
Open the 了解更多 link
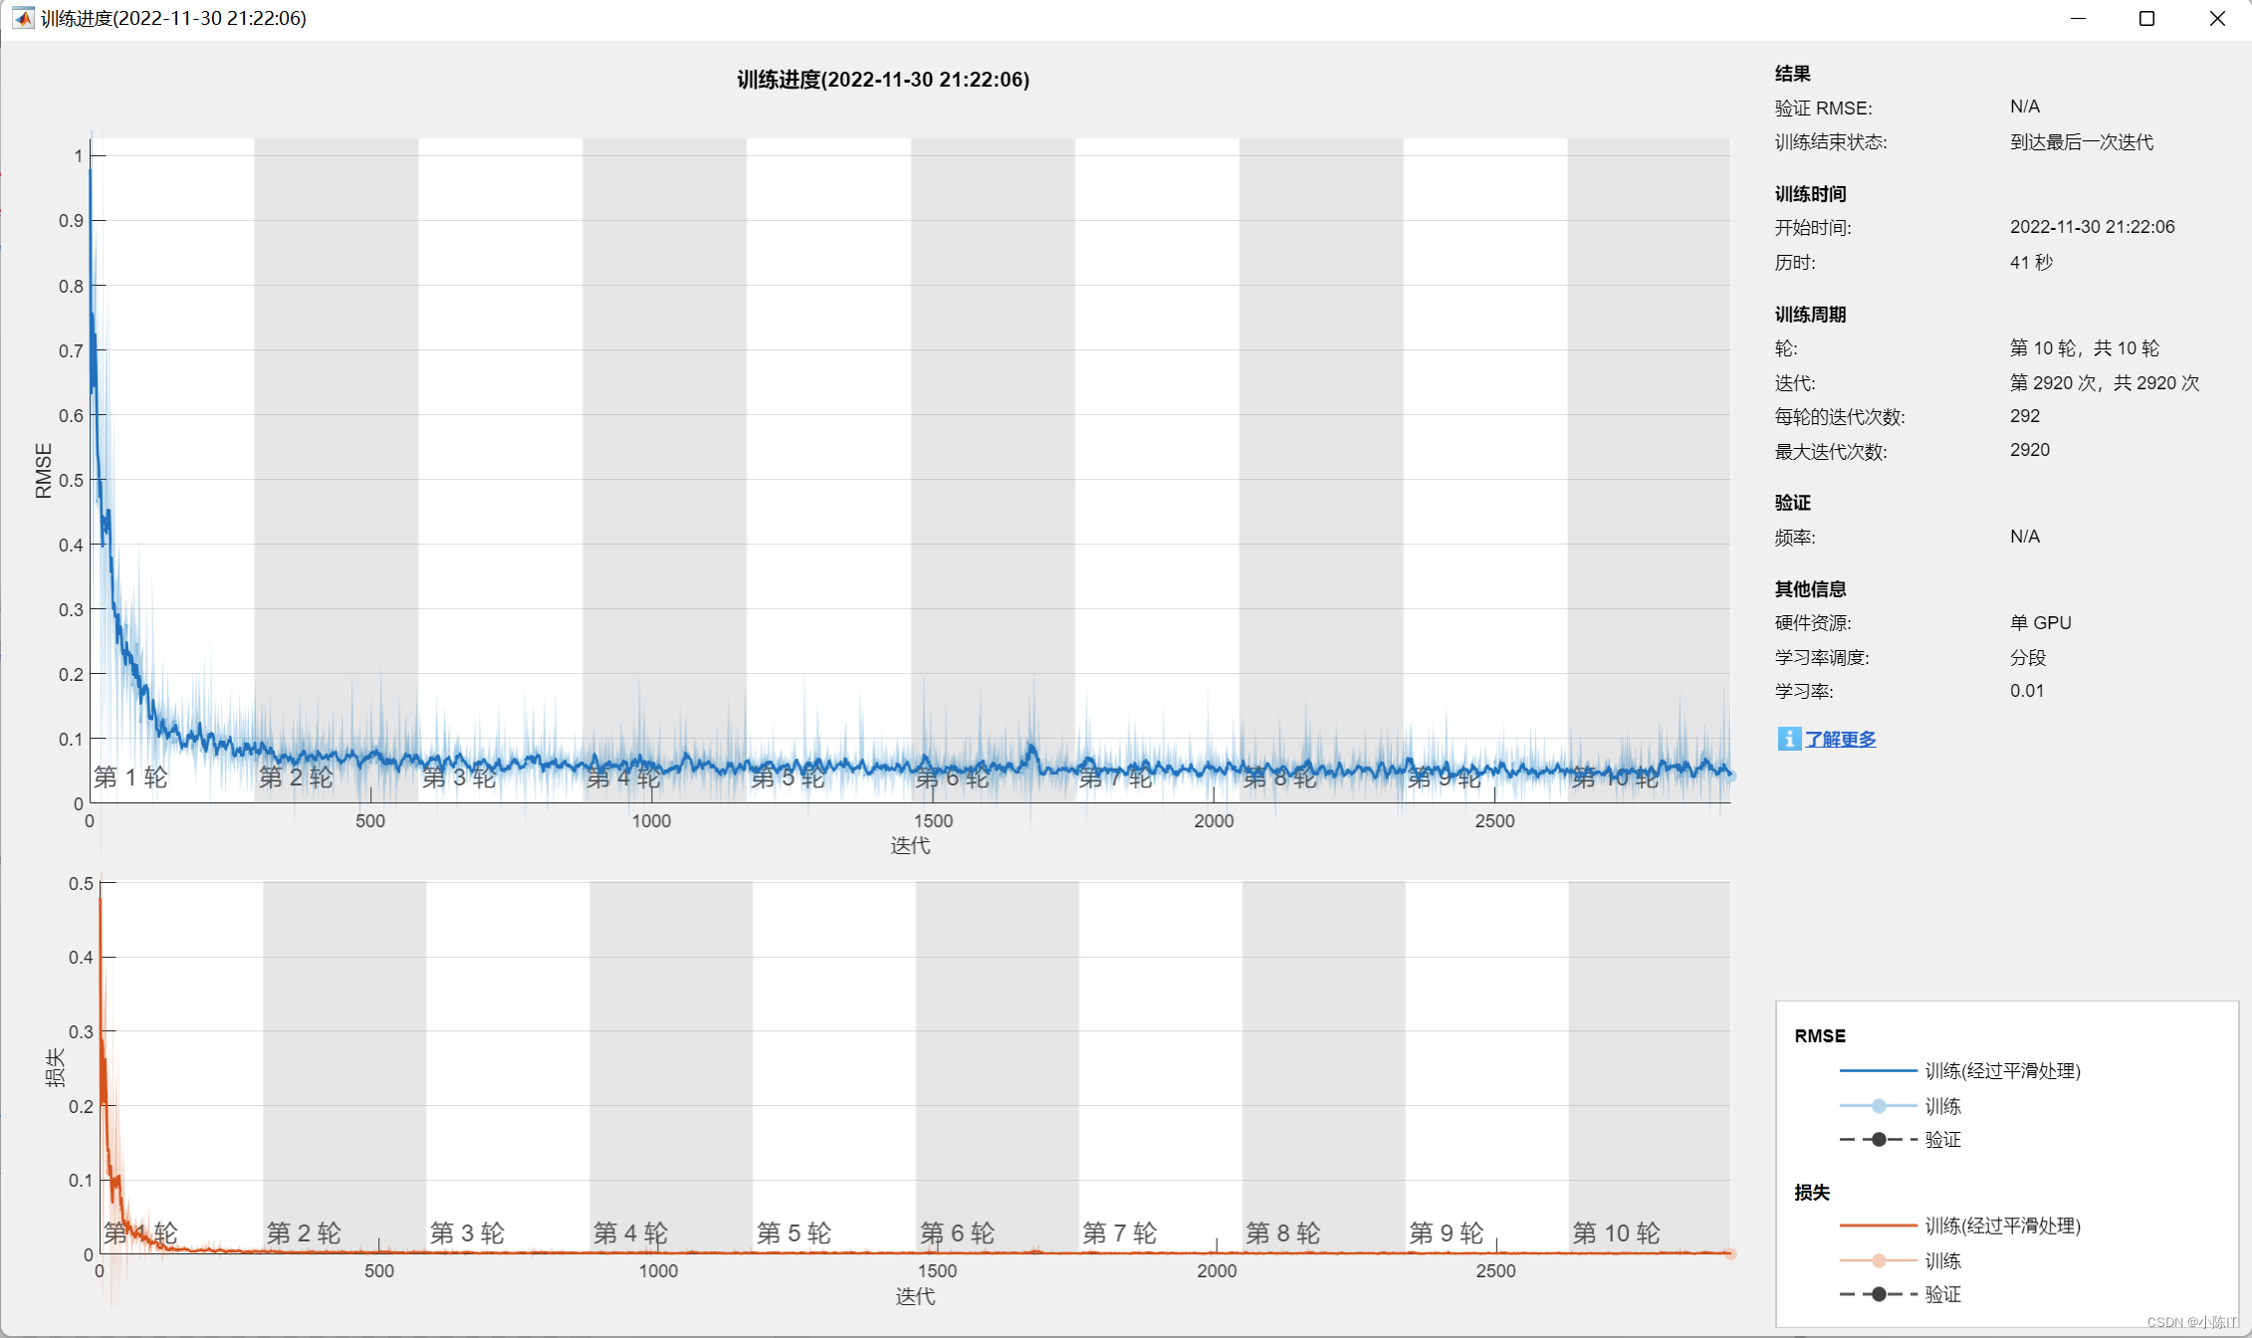[1841, 740]
